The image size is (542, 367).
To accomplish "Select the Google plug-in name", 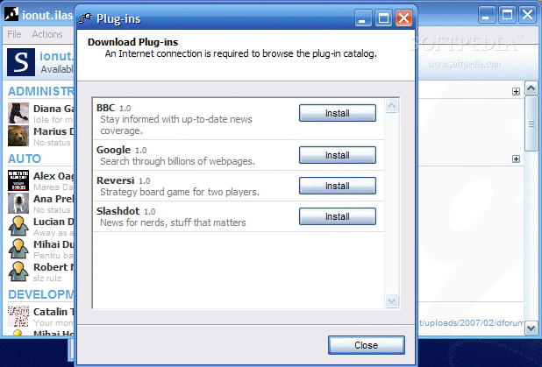I will (x=113, y=150).
